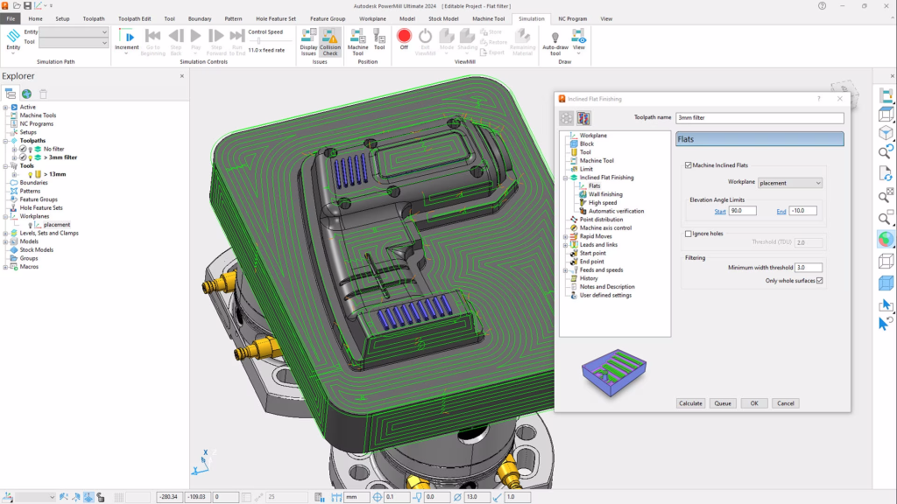This screenshot has height=504, width=897.
Task: Click the Auto-draw tool icon
Action: [554, 39]
